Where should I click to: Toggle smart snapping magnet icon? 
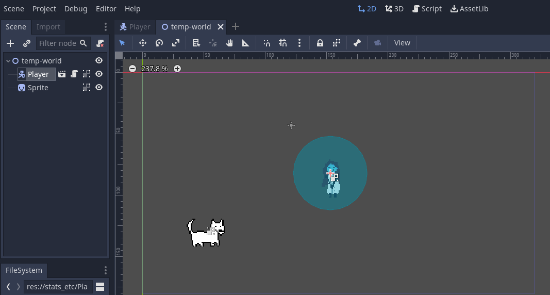tap(266, 43)
